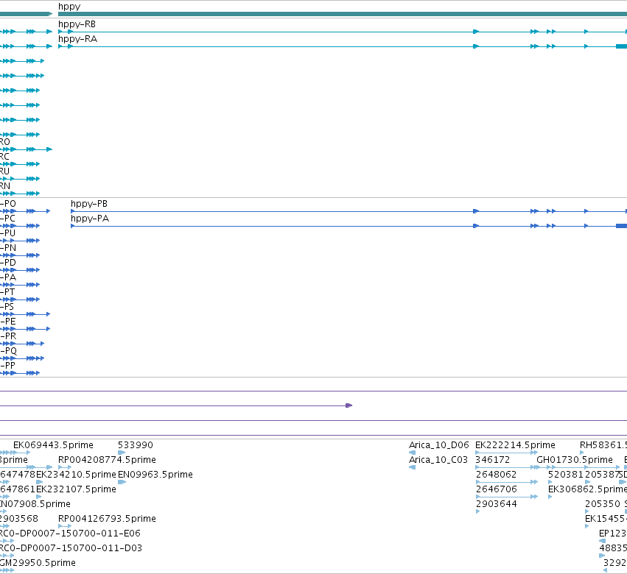This screenshot has height=574, width=627.
Task: Select the 205387 EST label
Action: (602, 475)
